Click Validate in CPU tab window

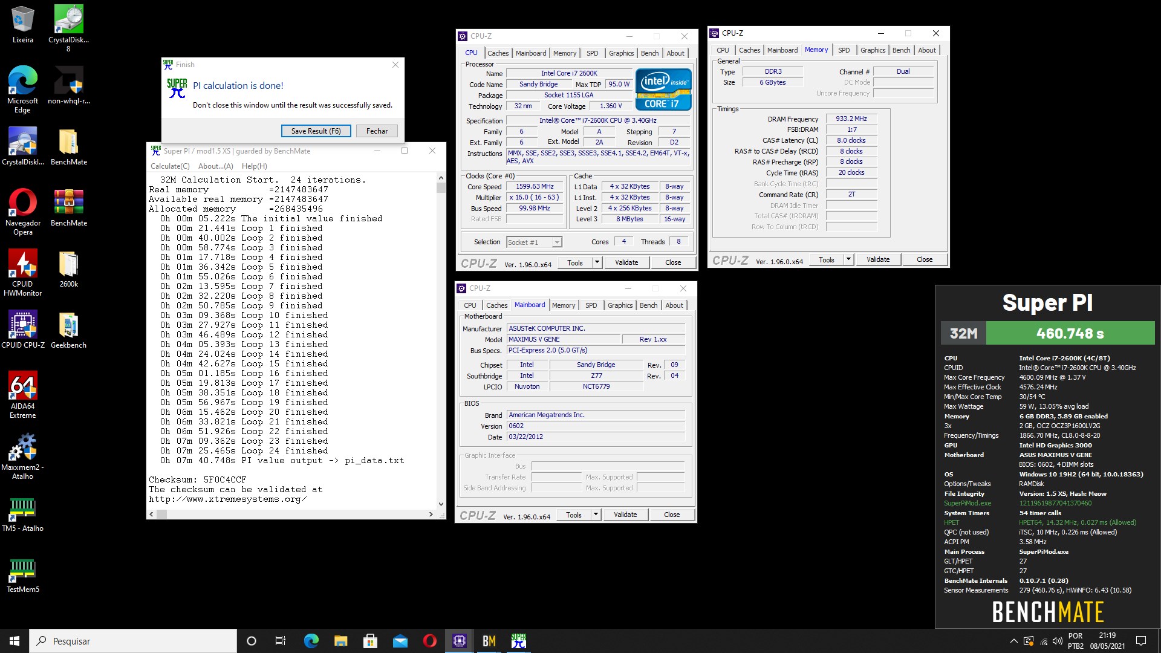[x=626, y=262]
